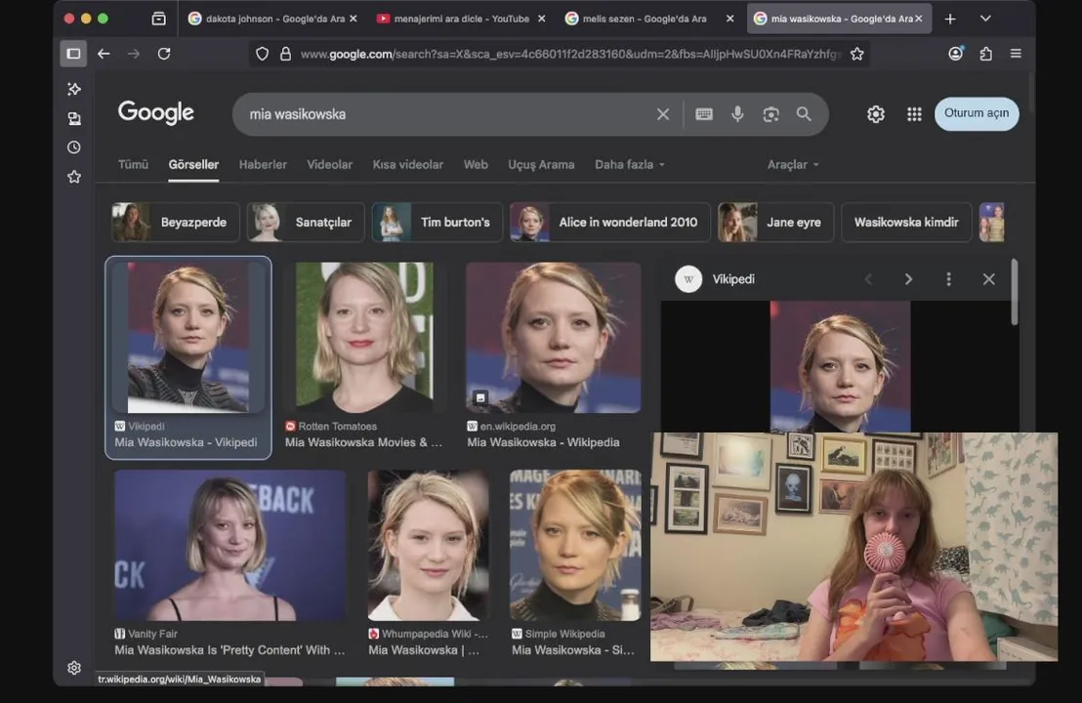
Task: Click the Oturum açın sign-in button
Action: pyautogui.click(x=977, y=114)
